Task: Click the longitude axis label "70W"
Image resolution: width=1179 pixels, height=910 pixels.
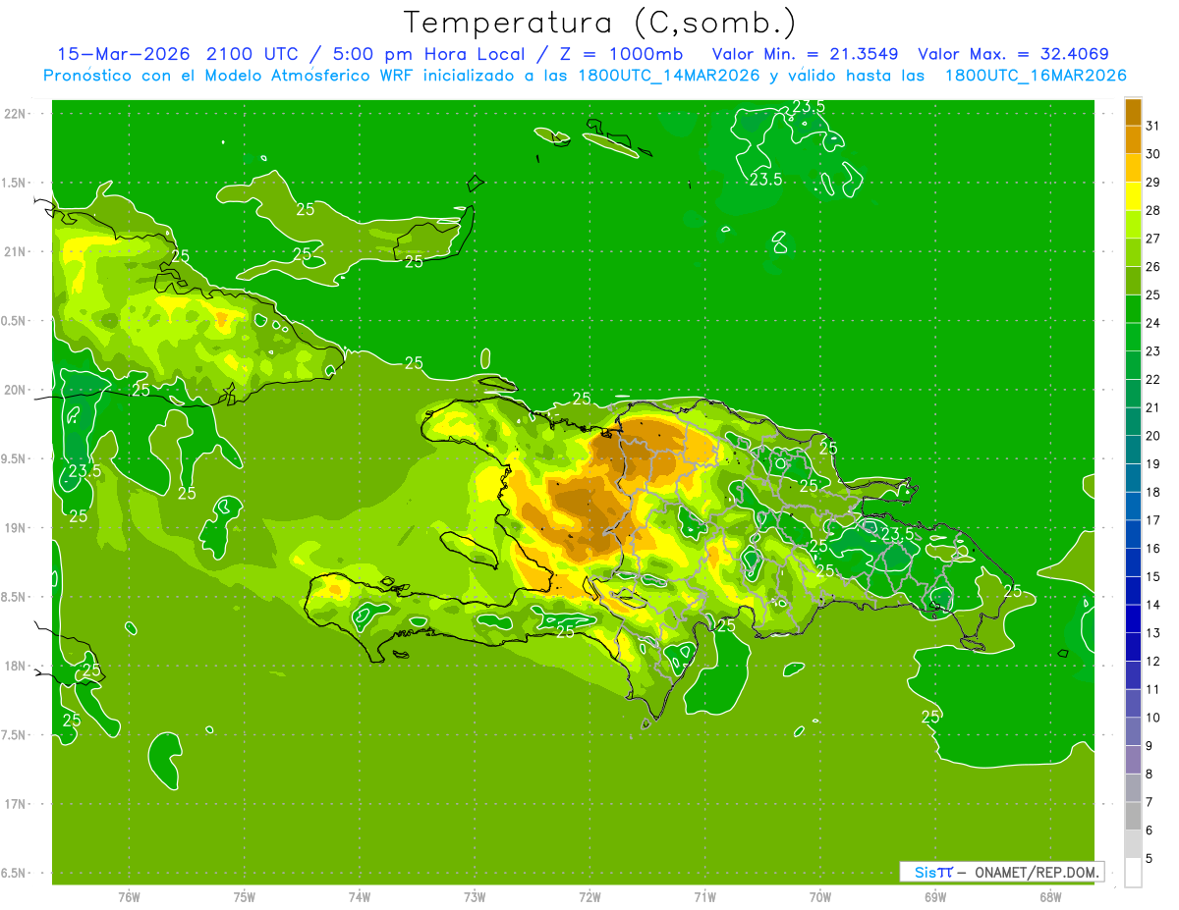Action: point(820,897)
